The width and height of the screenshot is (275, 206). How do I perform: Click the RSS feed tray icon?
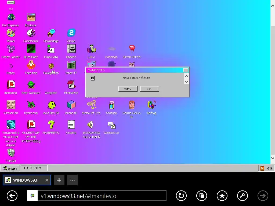262,168
